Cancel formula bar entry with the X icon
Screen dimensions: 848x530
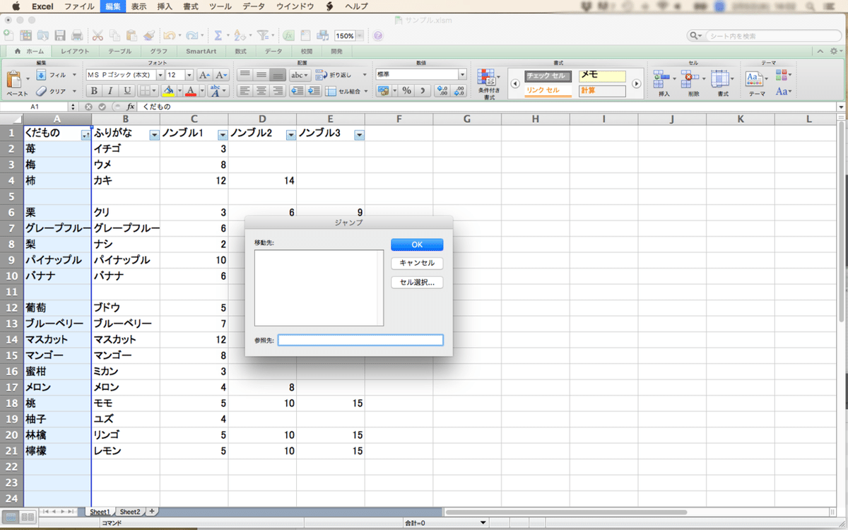[89, 107]
